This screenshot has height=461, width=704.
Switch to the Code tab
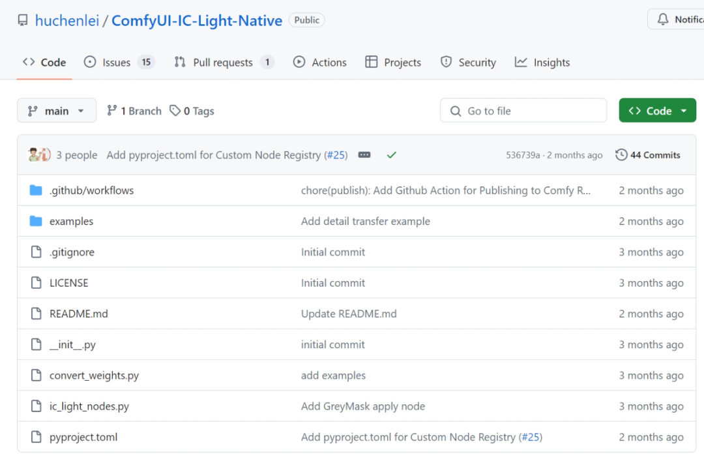pyautogui.click(x=44, y=63)
